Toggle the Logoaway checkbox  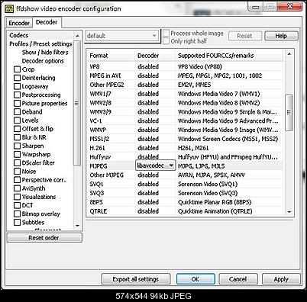click(18, 86)
